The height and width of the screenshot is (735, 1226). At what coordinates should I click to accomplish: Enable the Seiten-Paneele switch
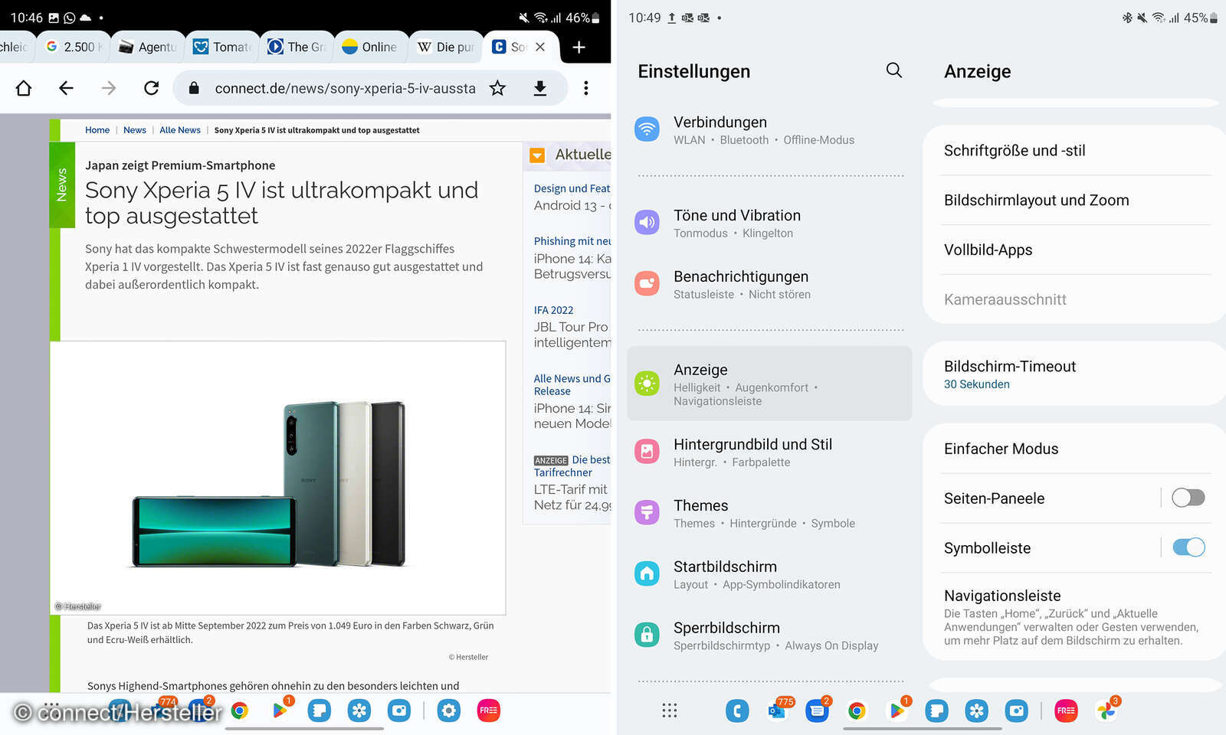coord(1188,498)
